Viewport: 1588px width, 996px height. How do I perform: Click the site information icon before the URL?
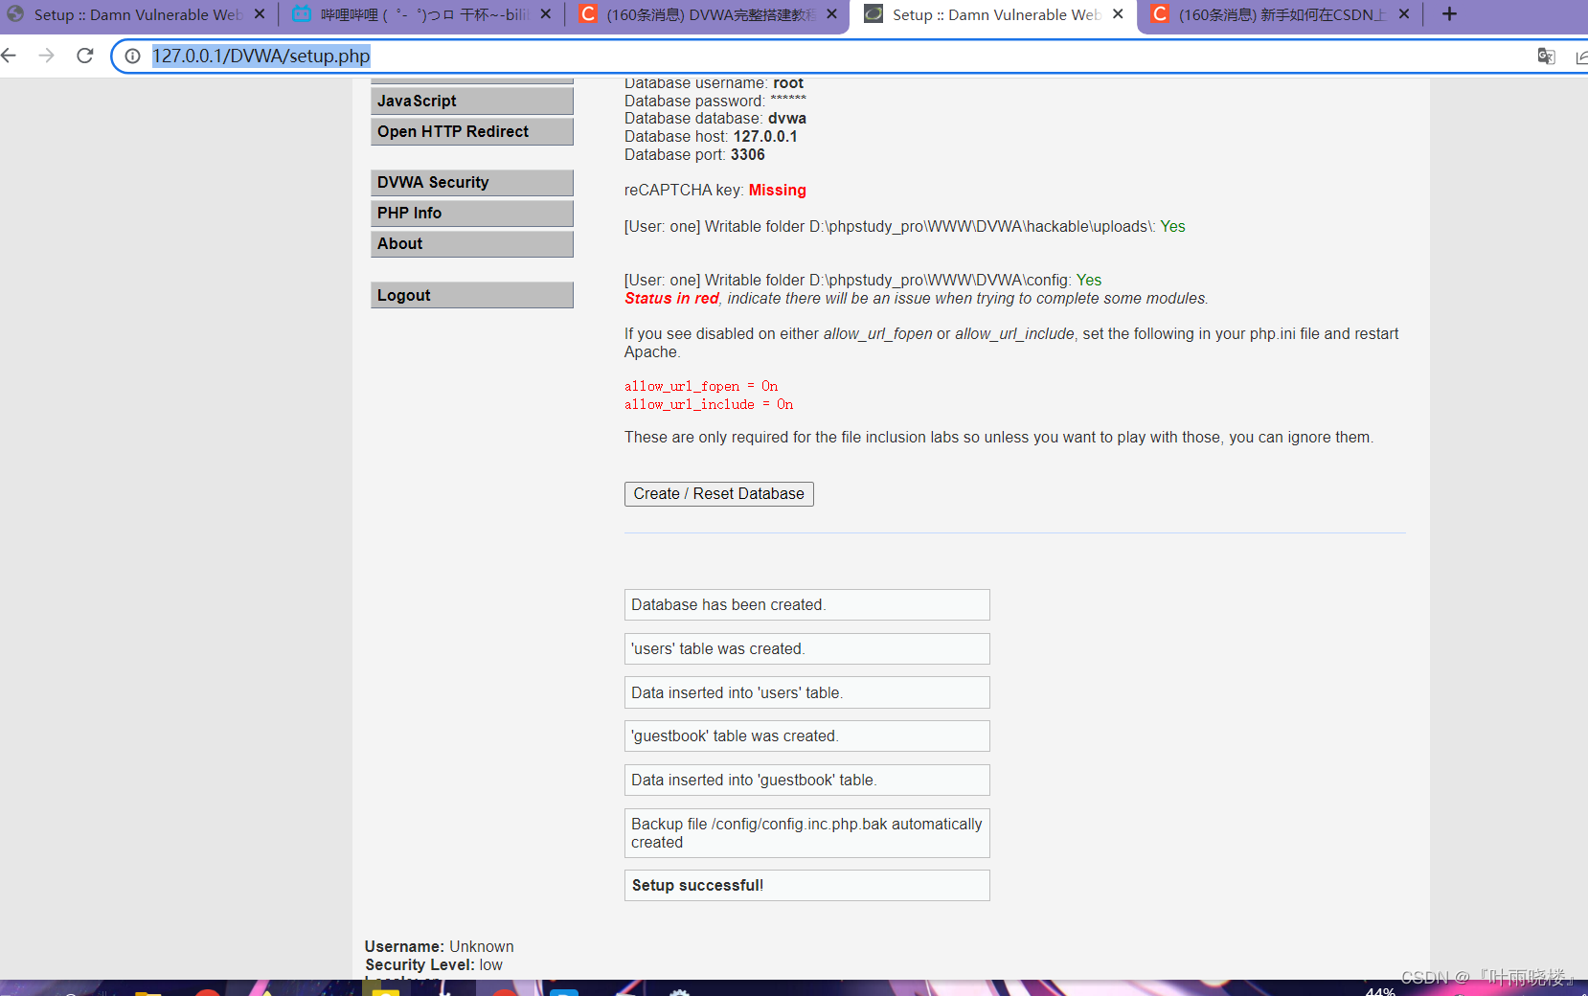point(131,56)
